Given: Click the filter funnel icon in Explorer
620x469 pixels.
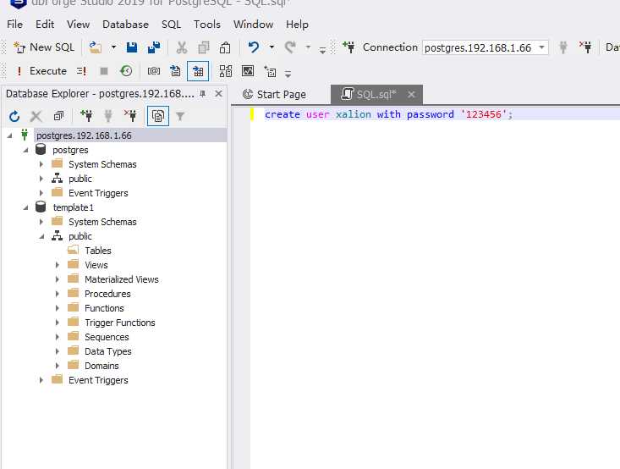Looking at the screenshot, I should (180, 116).
